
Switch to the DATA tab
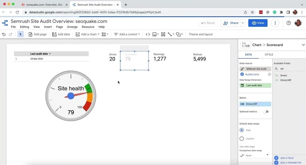(x=248, y=55)
